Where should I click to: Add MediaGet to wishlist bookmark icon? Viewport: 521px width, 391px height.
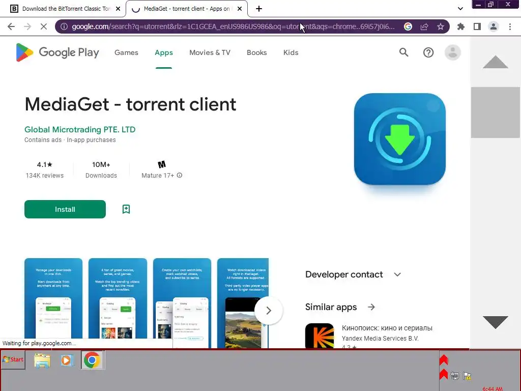coord(126,209)
